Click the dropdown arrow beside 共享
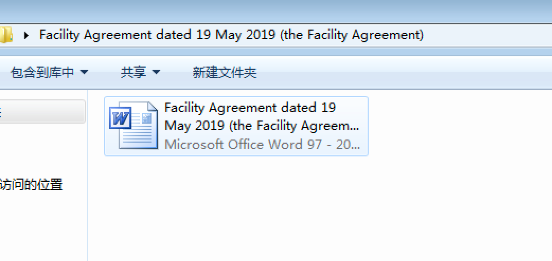Image resolution: width=552 pixels, height=261 pixels. click(x=156, y=72)
